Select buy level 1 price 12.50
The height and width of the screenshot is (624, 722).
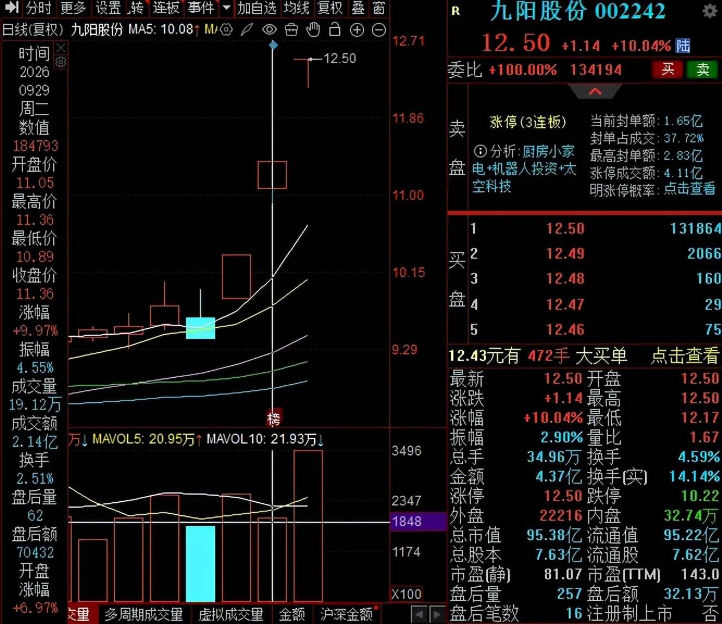[565, 228]
